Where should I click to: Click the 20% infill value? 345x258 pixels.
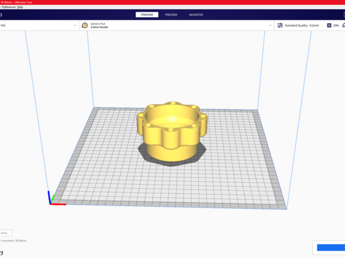(x=336, y=25)
